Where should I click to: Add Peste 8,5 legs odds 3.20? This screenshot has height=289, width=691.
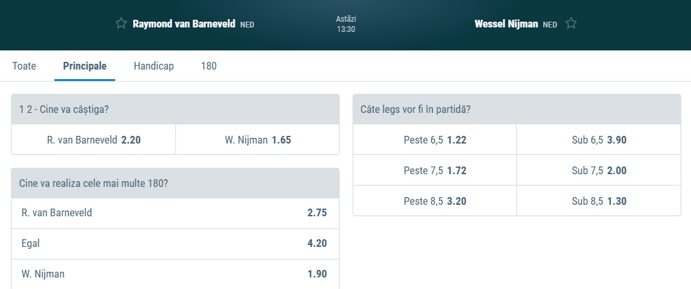(x=434, y=201)
